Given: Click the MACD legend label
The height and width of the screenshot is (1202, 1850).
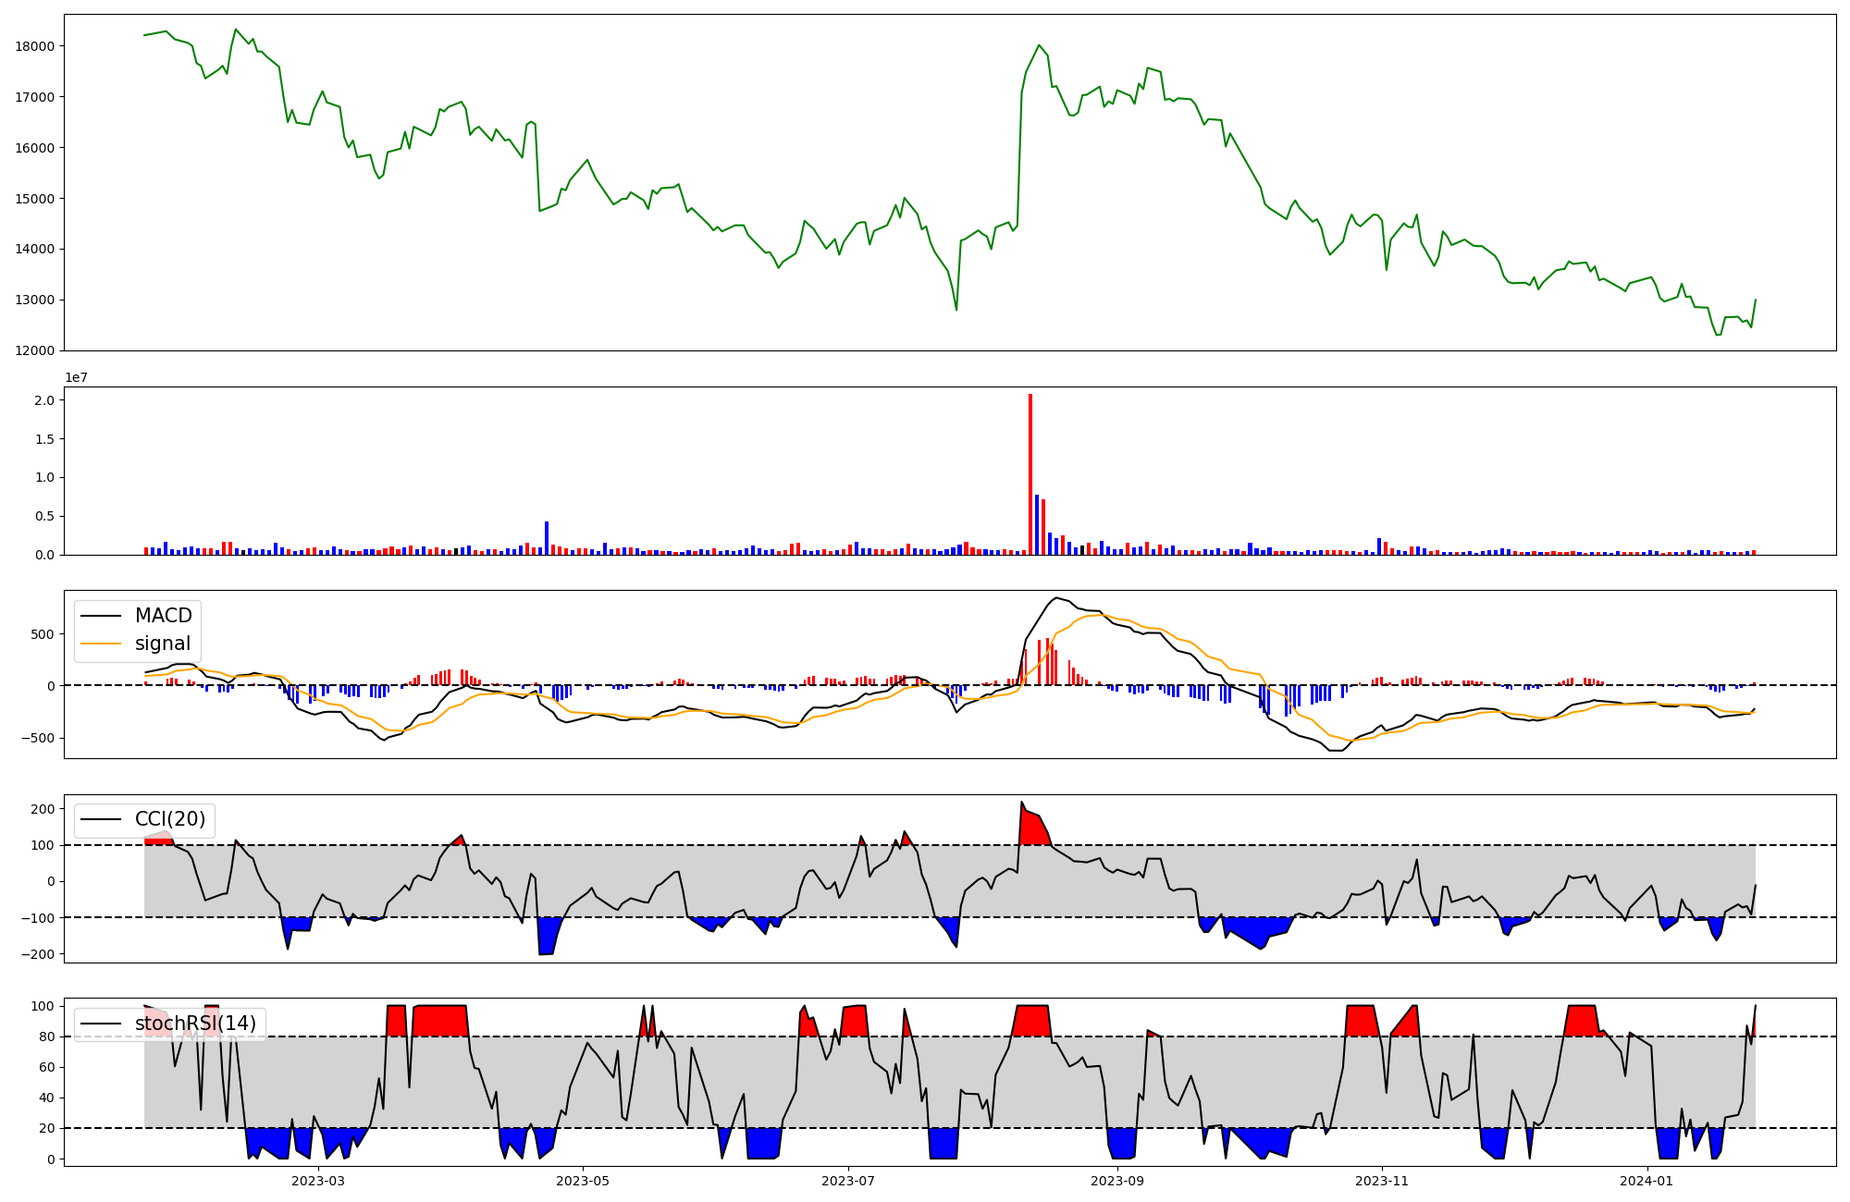Looking at the screenshot, I should click(x=163, y=616).
